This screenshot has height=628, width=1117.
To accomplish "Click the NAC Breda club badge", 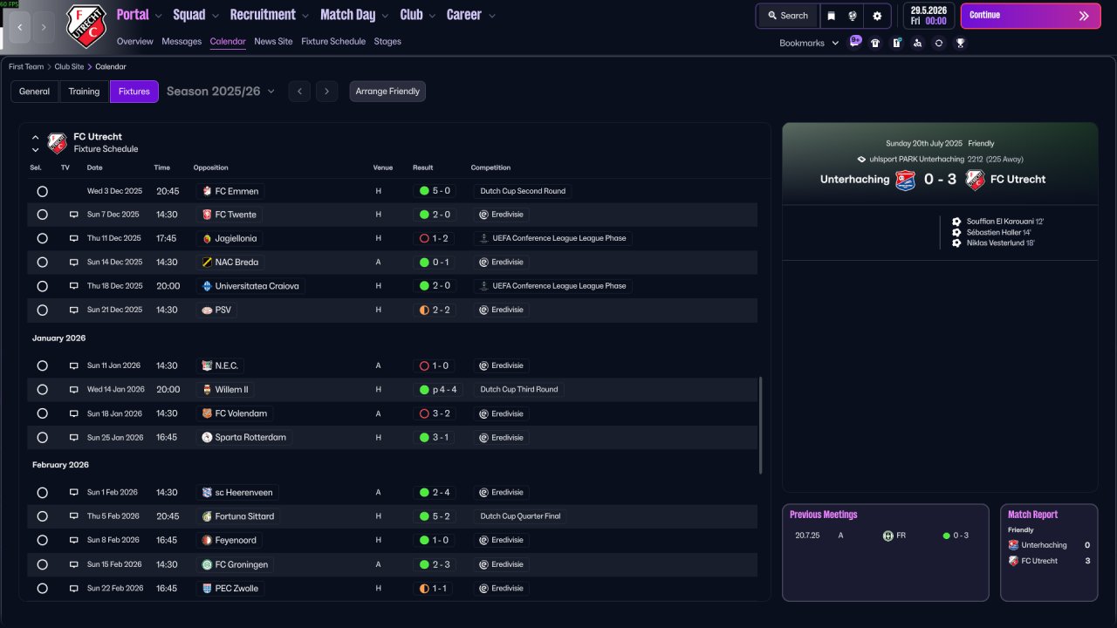I will (207, 262).
